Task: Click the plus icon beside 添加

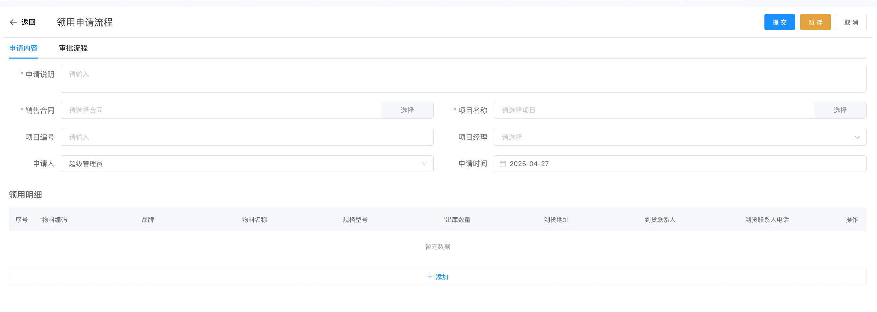Action: click(430, 277)
